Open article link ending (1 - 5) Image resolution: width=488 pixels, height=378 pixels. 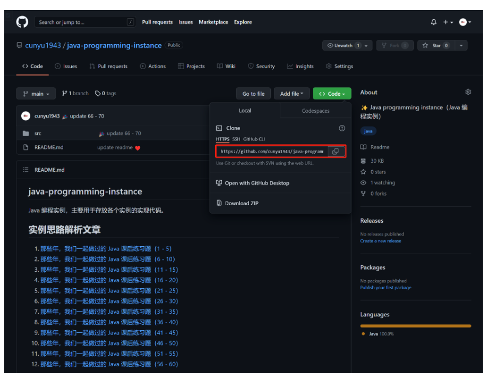click(106, 249)
